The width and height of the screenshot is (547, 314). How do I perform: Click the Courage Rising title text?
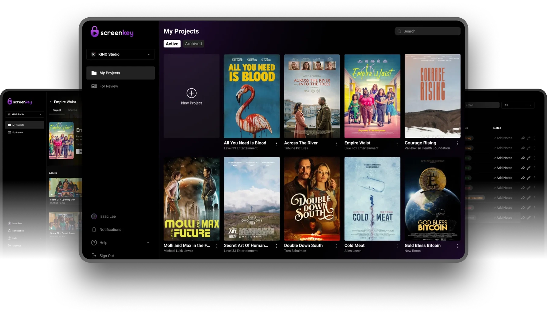coord(420,143)
